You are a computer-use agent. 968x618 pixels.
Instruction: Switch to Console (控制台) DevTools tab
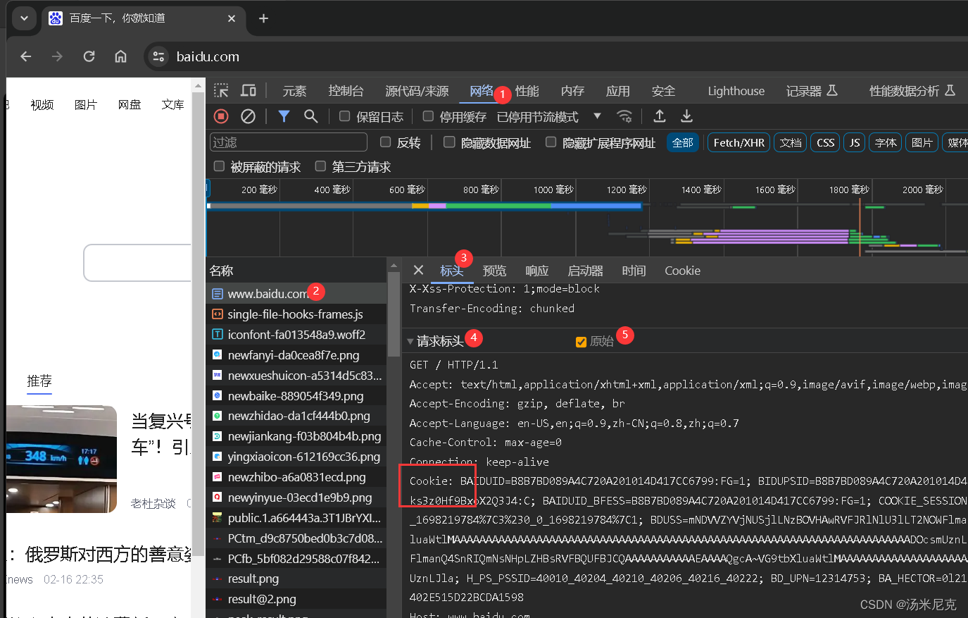pyautogui.click(x=346, y=91)
